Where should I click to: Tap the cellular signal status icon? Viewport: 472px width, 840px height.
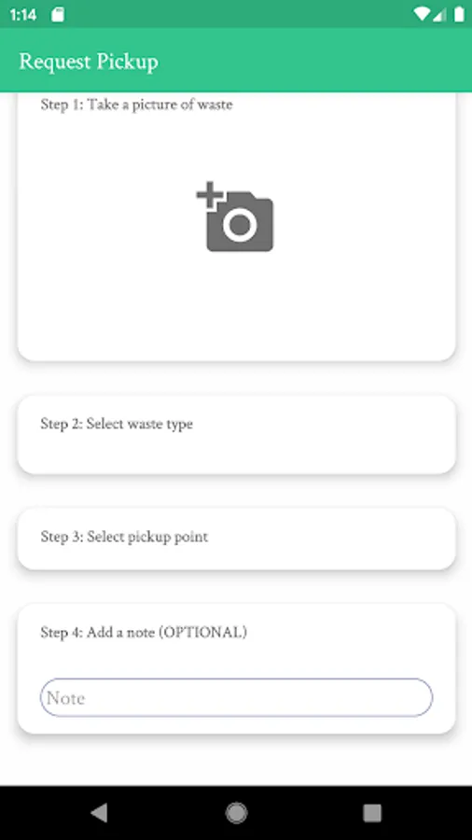coord(439,14)
